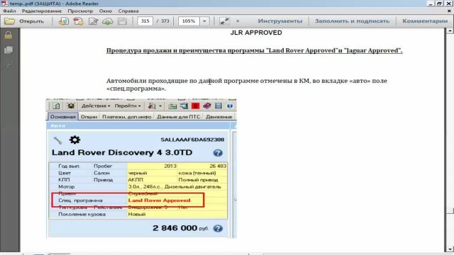
Task: Open the Редактирование menu
Action: tap(42, 11)
